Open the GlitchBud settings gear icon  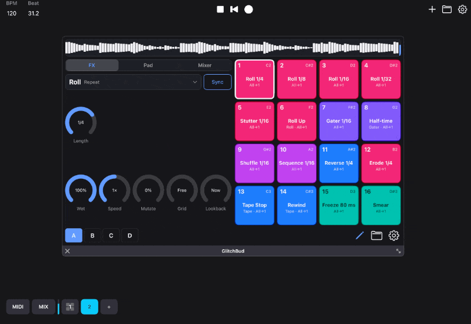394,235
